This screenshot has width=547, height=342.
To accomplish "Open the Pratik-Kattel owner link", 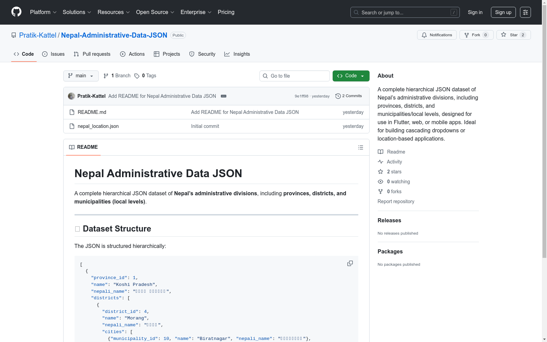I will pyautogui.click(x=38, y=35).
